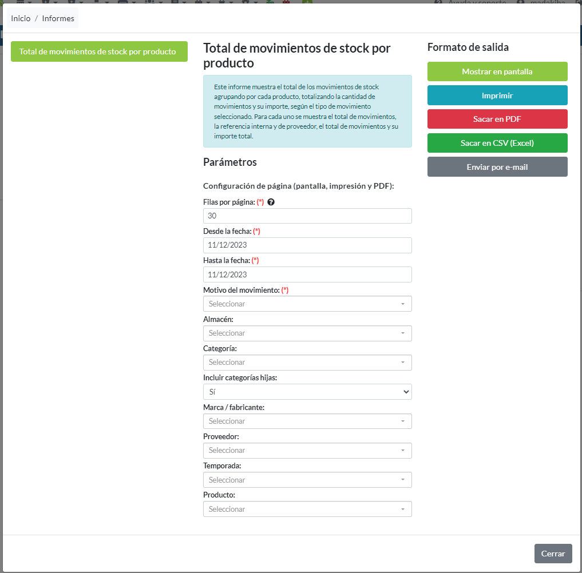582x573 pixels.
Task: Open Incluir categorías hijas select box
Action: click(x=307, y=392)
